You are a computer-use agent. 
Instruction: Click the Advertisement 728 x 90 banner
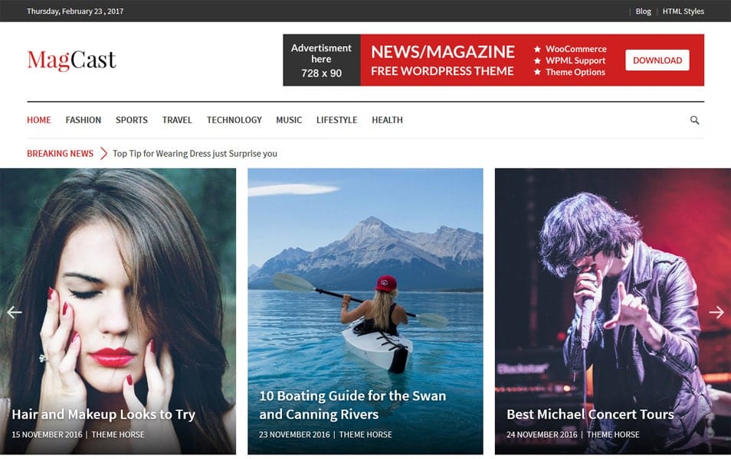coord(321,60)
